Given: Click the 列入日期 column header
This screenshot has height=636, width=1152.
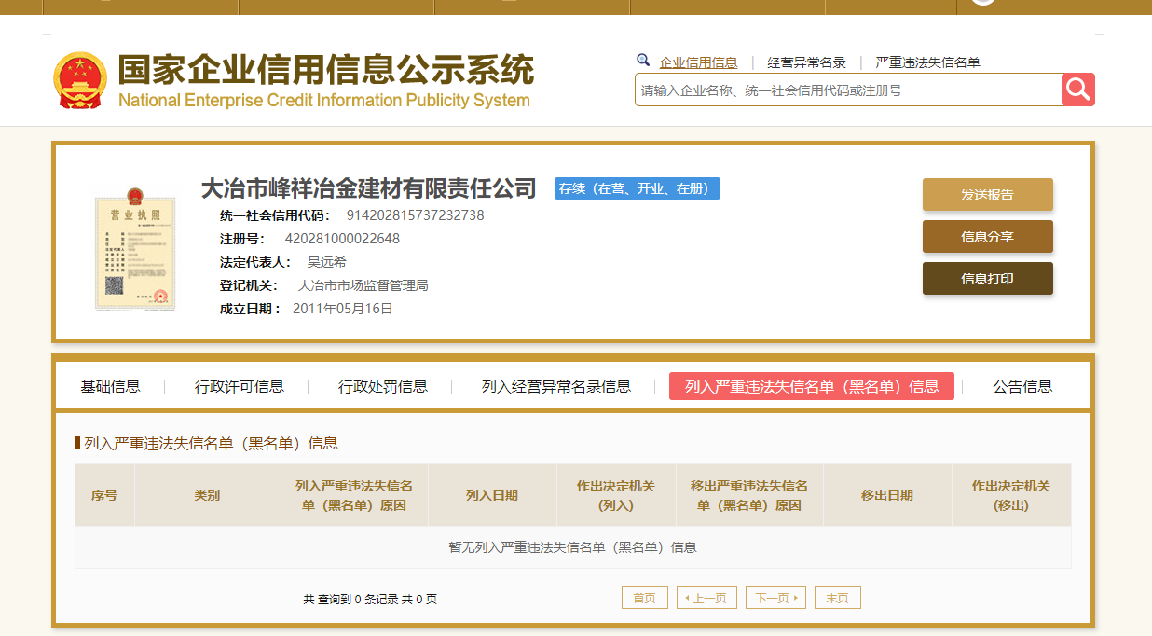Looking at the screenshot, I should pos(492,495).
